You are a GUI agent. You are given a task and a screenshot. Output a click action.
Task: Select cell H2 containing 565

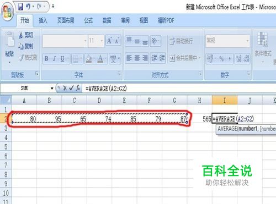tap(199, 119)
